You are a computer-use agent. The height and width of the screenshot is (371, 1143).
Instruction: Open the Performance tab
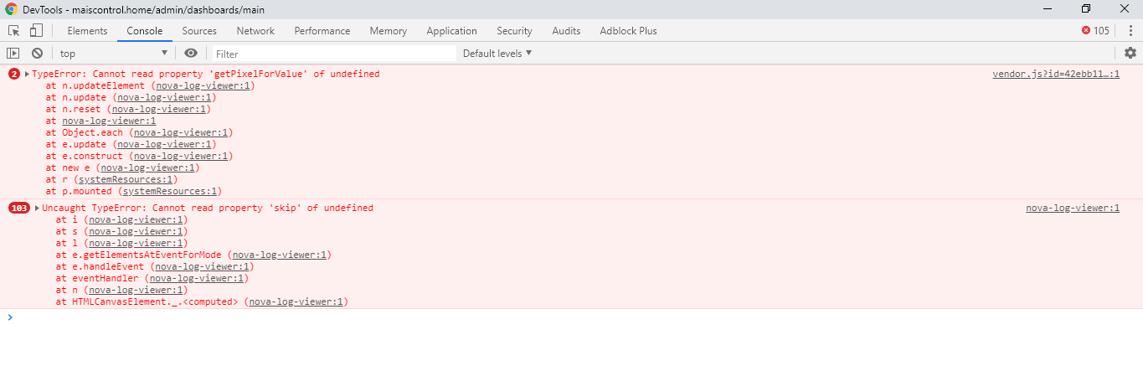[322, 31]
